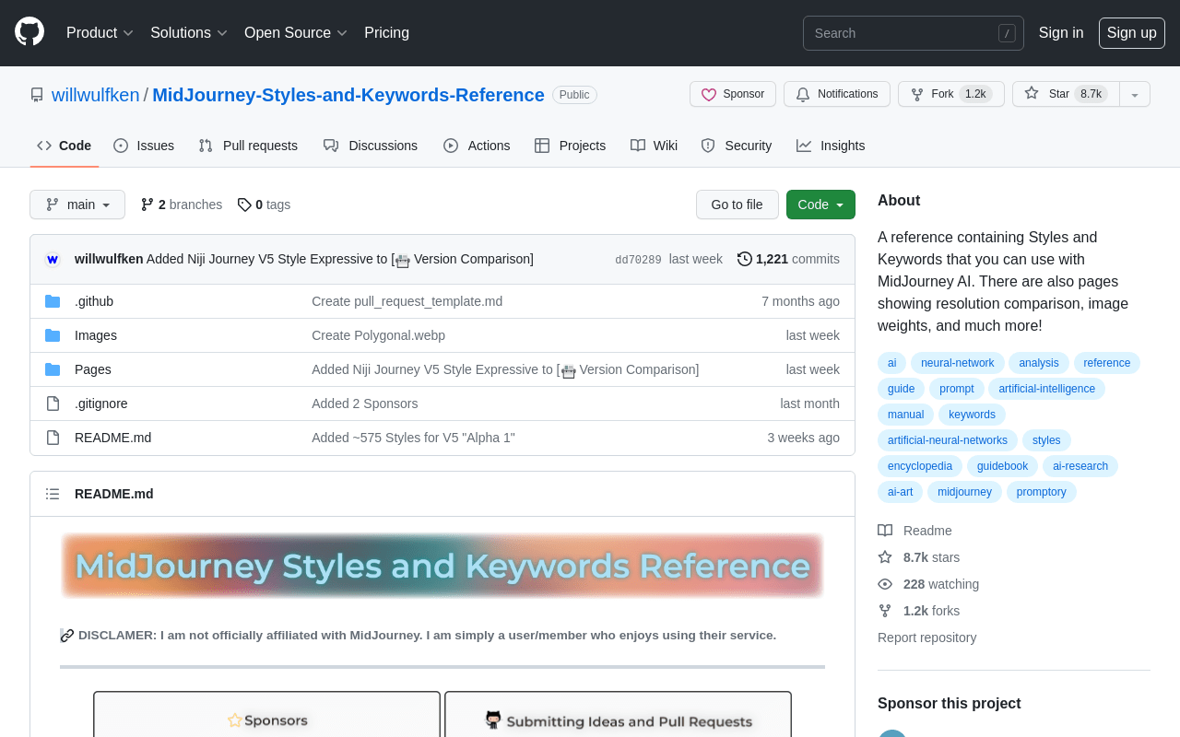
Task: Switch to the Code tab
Action: tap(65, 146)
